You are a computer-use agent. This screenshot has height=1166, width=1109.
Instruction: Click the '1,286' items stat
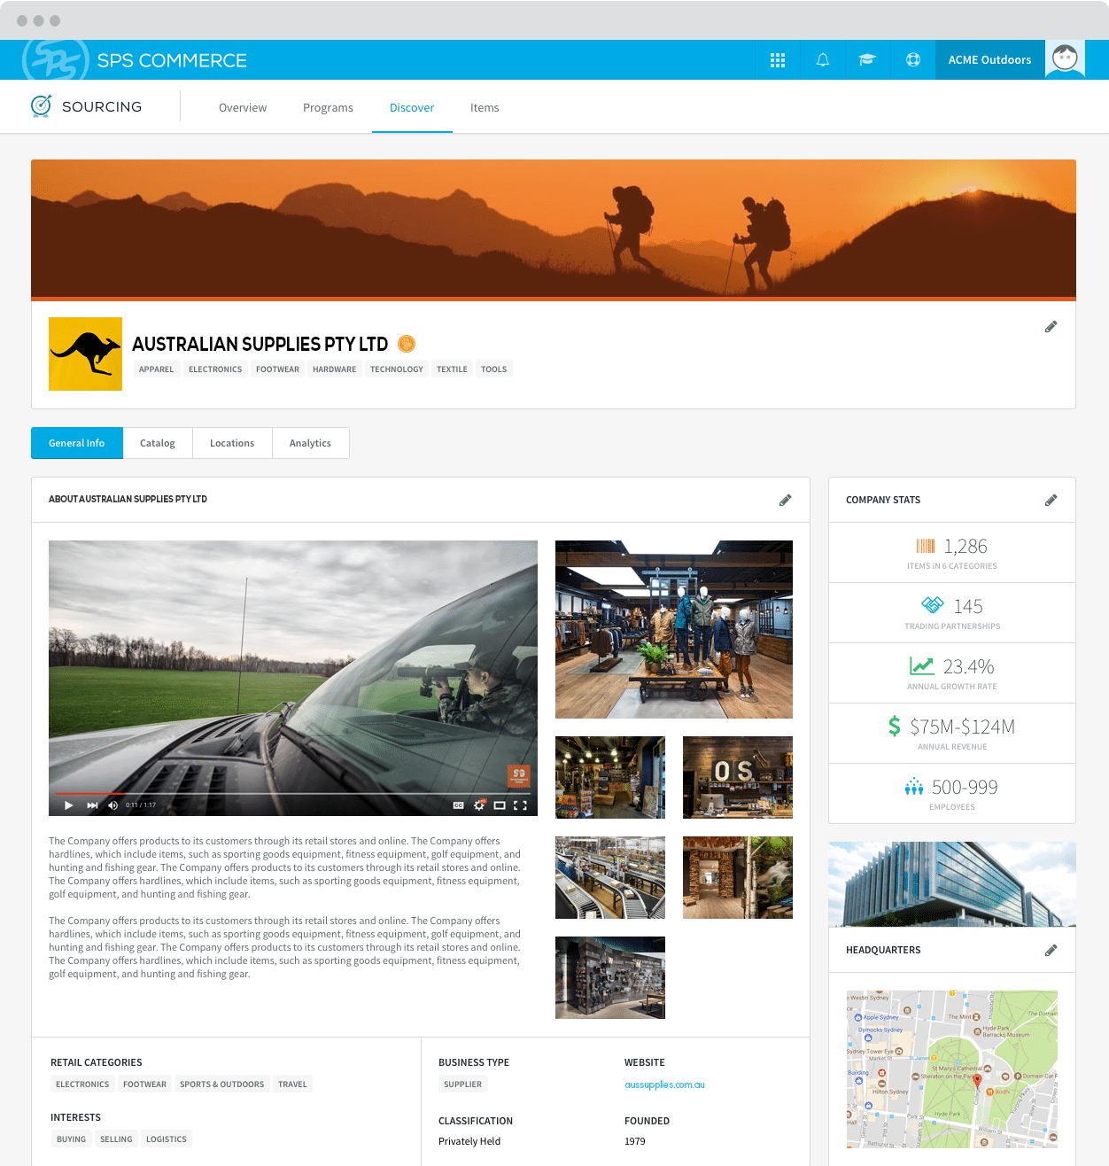tap(966, 547)
